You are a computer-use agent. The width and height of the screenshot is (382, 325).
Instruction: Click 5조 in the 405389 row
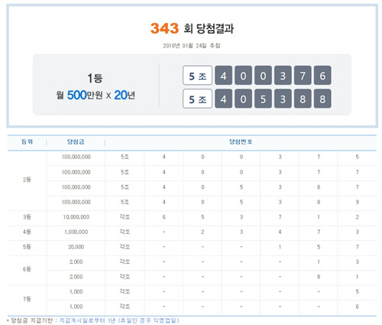click(125, 202)
